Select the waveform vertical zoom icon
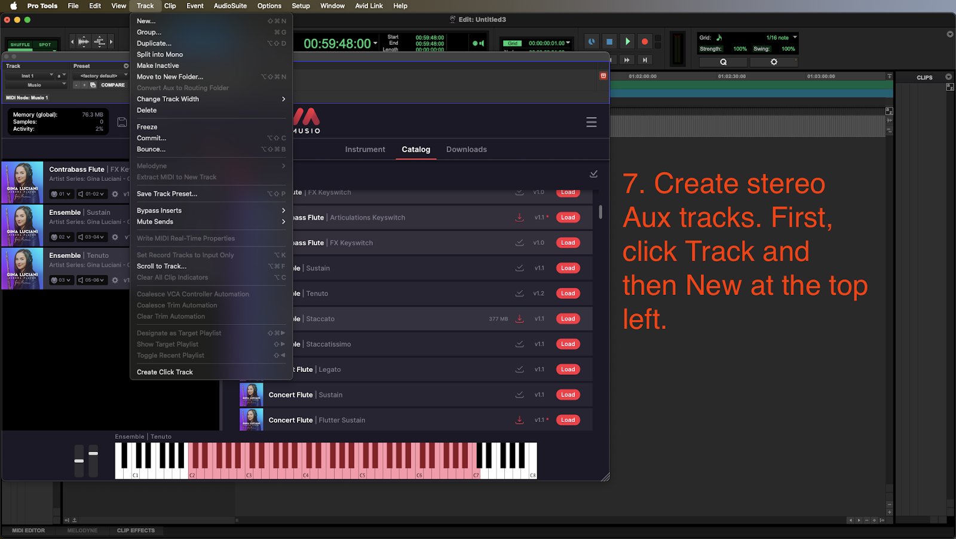956x539 pixels. (x=83, y=41)
